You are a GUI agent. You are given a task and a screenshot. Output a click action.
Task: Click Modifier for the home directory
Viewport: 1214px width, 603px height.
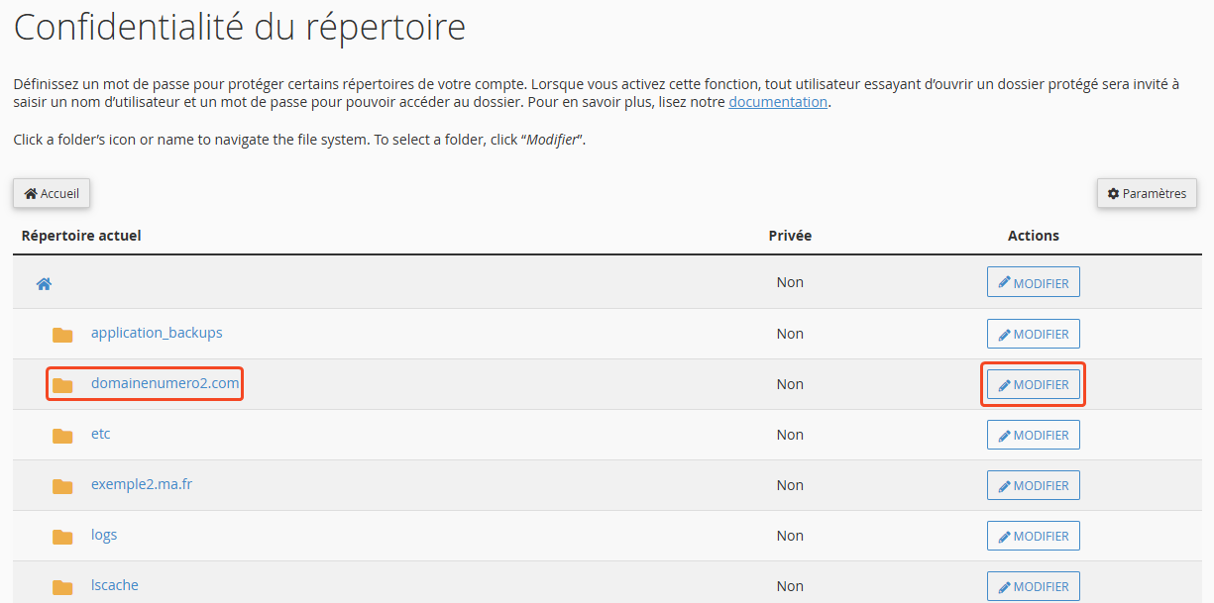[1033, 282]
